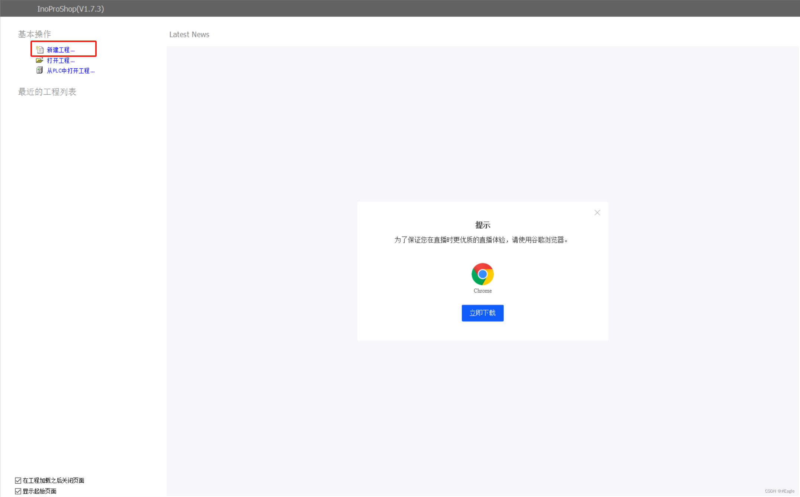800x497 pixels.
Task: Close the 提示 prompt with the X
Action: [597, 213]
